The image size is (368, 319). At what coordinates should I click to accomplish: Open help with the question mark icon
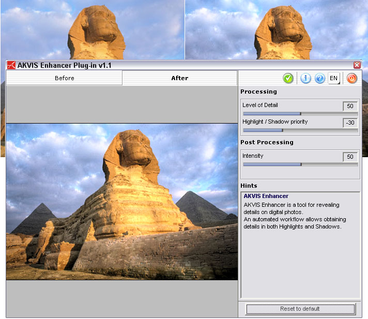point(319,78)
